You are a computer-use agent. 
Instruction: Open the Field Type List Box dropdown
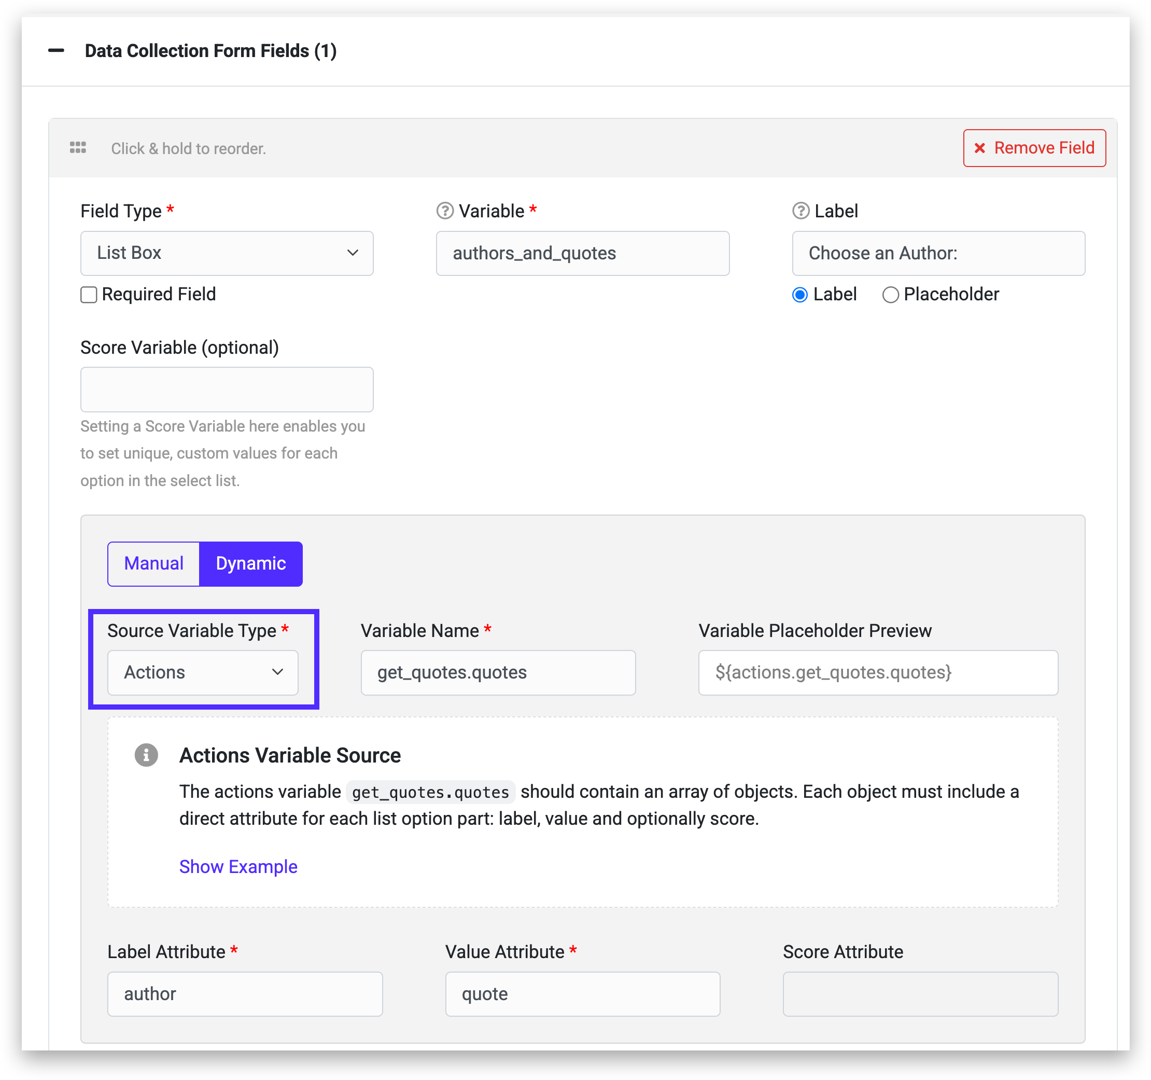tap(227, 253)
